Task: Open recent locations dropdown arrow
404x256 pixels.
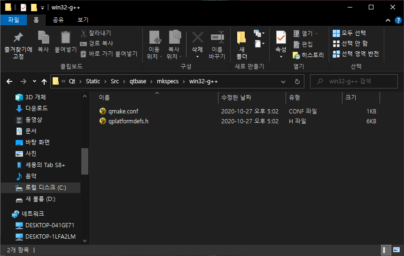Action: (x=34, y=81)
